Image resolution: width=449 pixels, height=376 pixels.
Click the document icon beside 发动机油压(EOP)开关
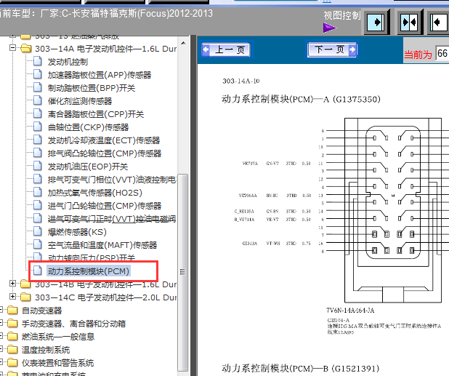coord(38,166)
